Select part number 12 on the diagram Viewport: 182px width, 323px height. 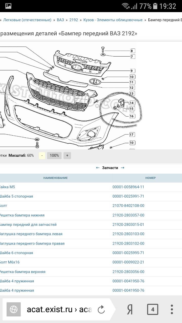(x=132, y=88)
